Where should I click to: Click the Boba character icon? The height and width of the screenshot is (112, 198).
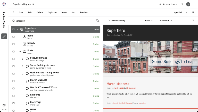(24, 37)
